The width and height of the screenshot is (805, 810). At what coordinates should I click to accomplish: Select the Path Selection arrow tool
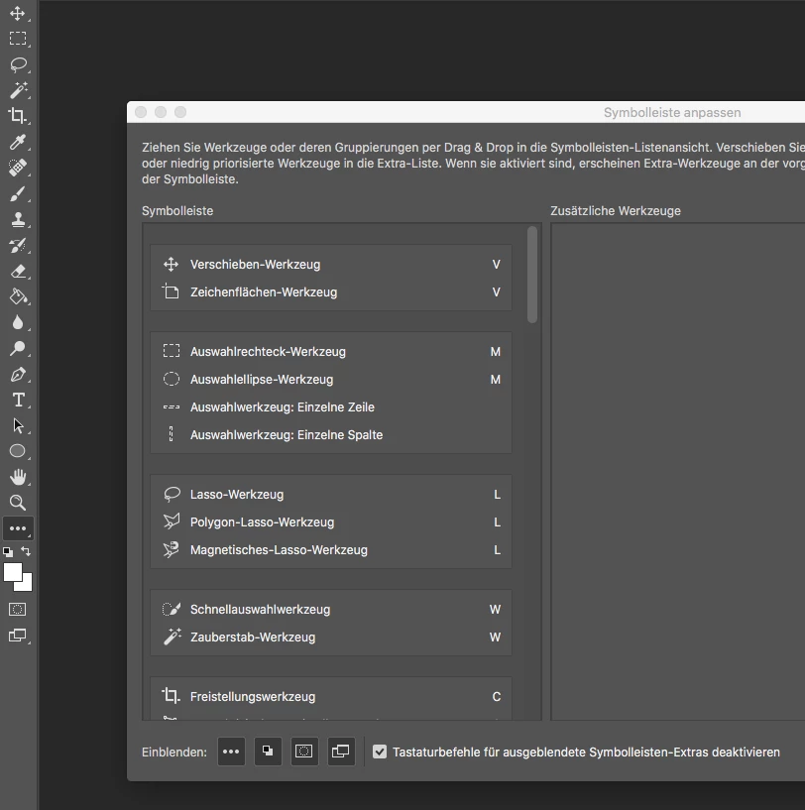coord(18,425)
